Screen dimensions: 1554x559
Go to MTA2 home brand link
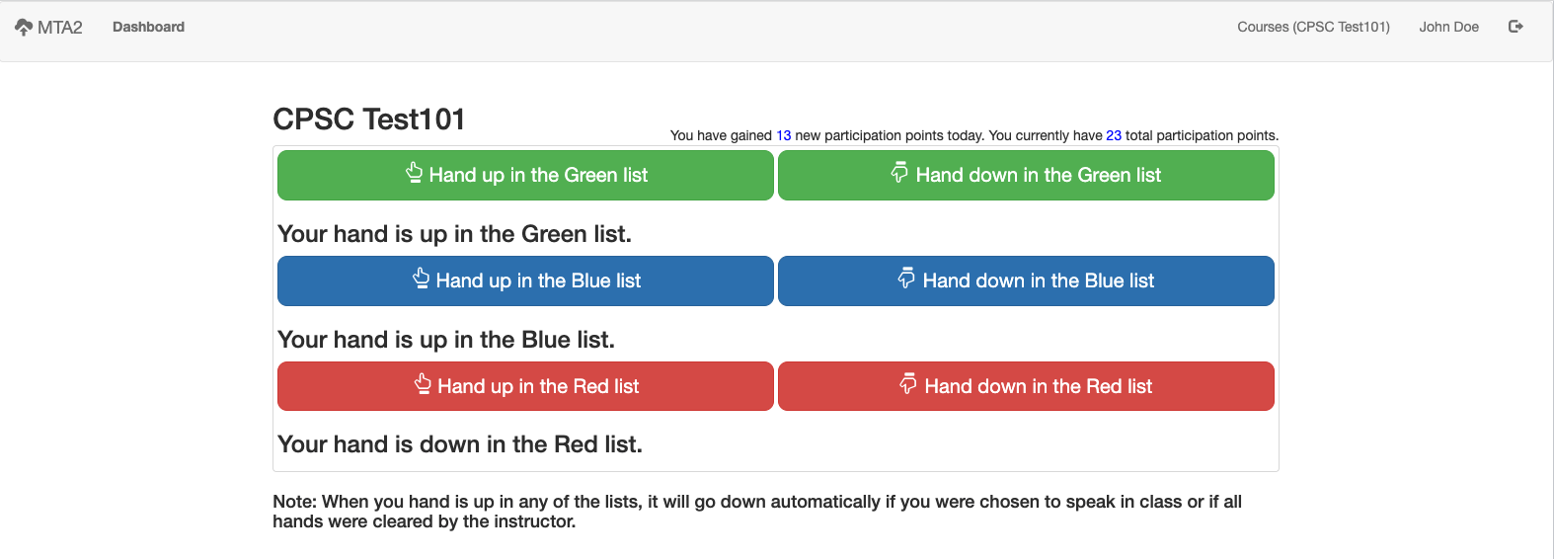(x=48, y=27)
